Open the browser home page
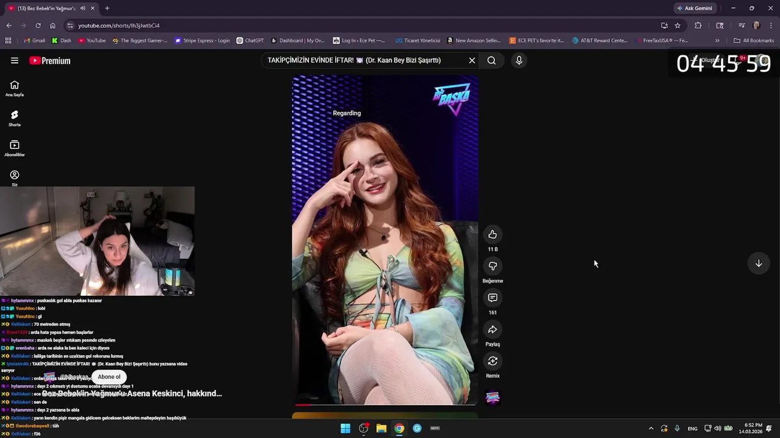780x438 pixels. (52, 26)
